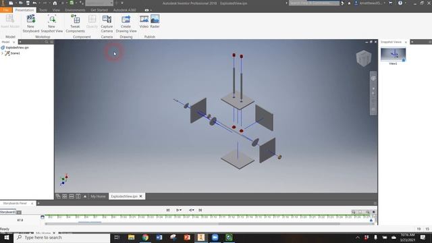This screenshot has height=243, width=432.
Task: Click the shopping cart icon in title bar
Action: click(390, 3)
